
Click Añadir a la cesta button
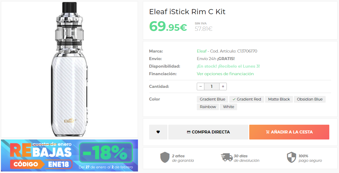[289, 132]
